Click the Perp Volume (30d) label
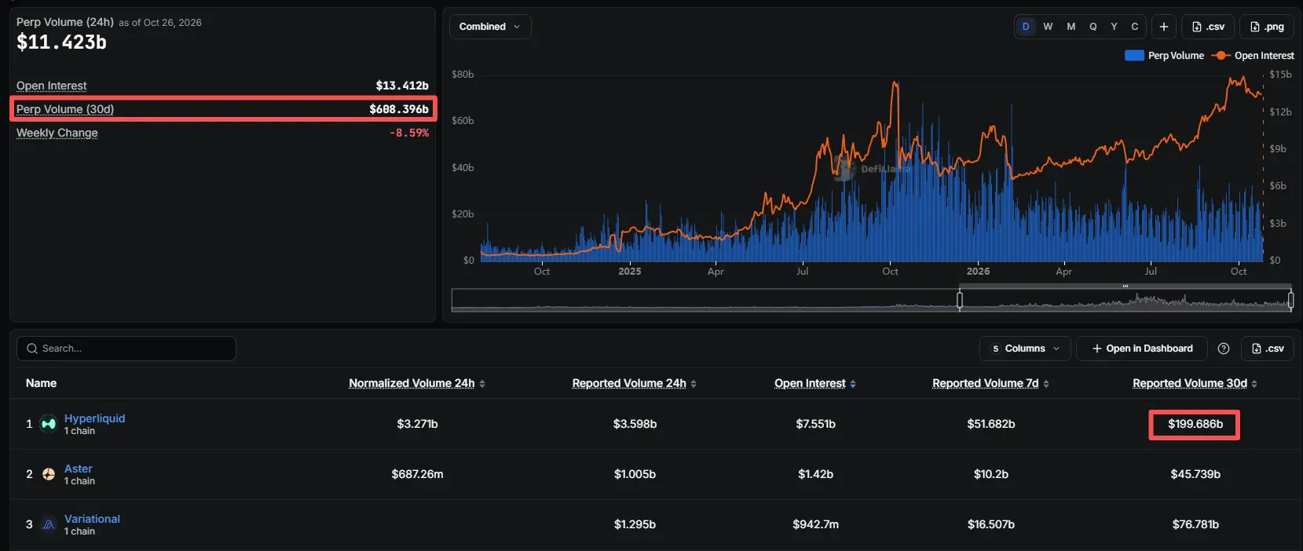The image size is (1303, 551). [x=65, y=109]
